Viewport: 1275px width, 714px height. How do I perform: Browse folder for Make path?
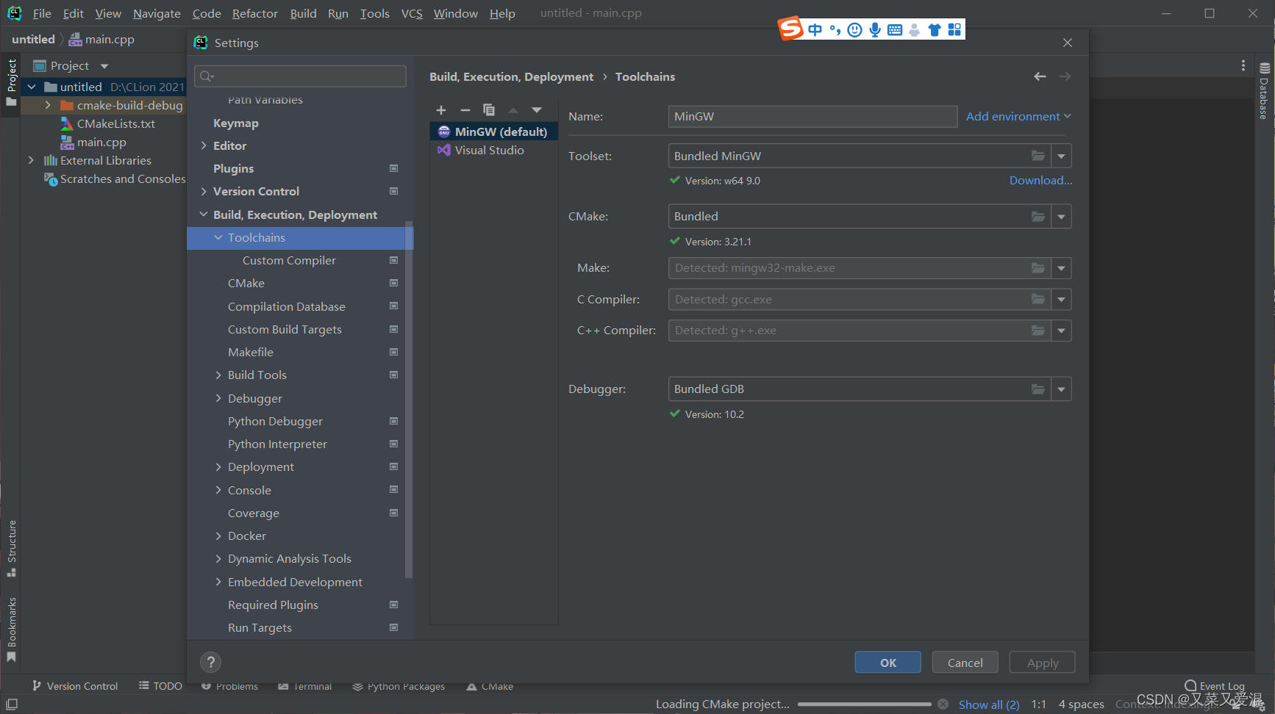pyautogui.click(x=1037, y=268)
